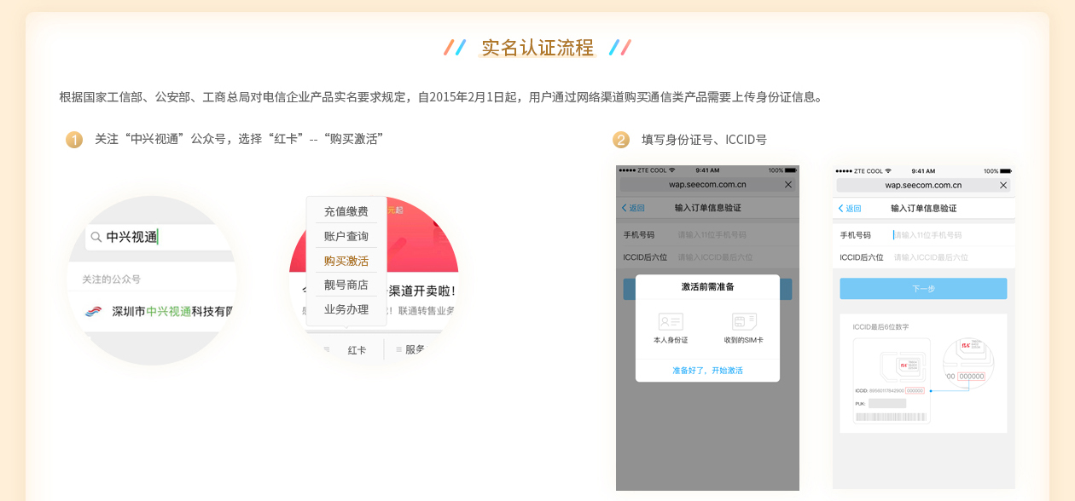Click the 手机号码 input field on right phone
The width and height of the screenshot is (1075, 501).
[947, 235]
